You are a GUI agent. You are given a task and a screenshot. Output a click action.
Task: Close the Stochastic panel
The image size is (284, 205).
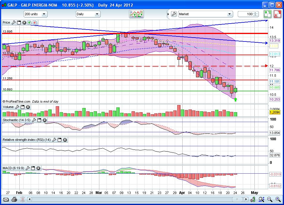(44, 120)
